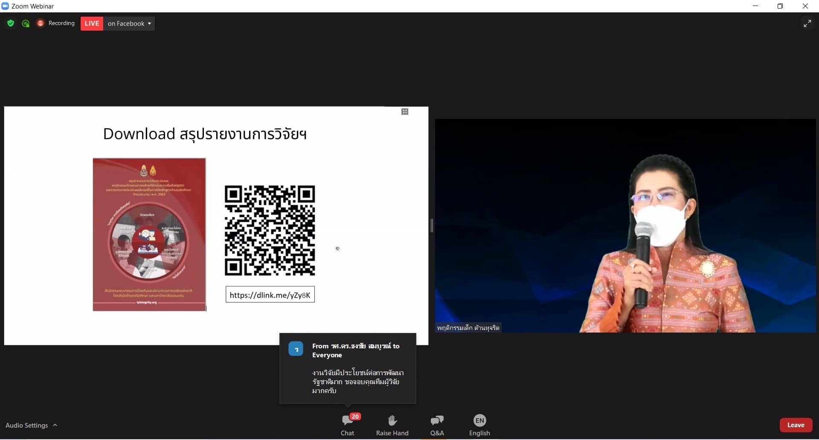Image resolution: width=819 pixels, height=440 pixels.
Task: Click the divider handle between slide and video
Action: pyautogui.click(x=432, y=226)
